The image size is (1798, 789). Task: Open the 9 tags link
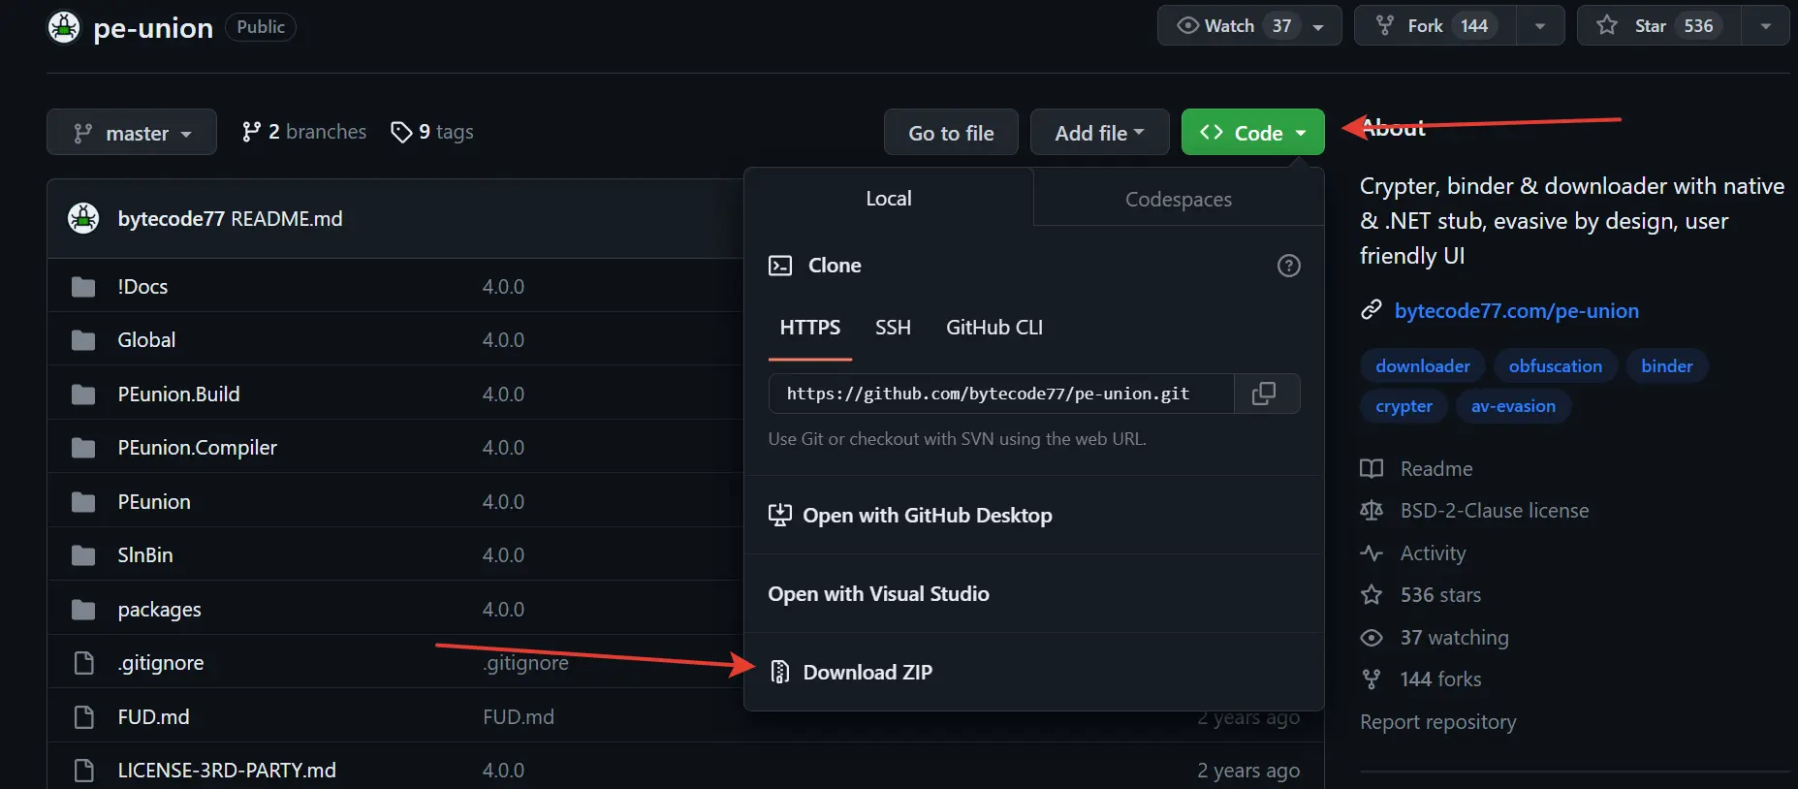(432, 132)
